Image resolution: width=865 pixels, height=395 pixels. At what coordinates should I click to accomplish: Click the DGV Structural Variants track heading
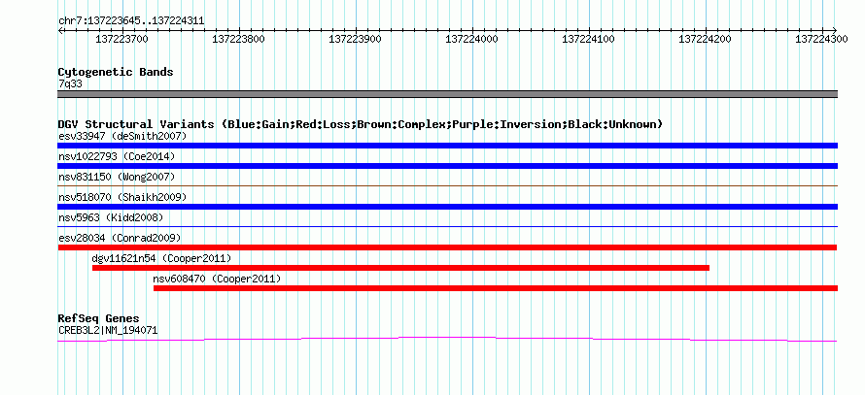360,124
